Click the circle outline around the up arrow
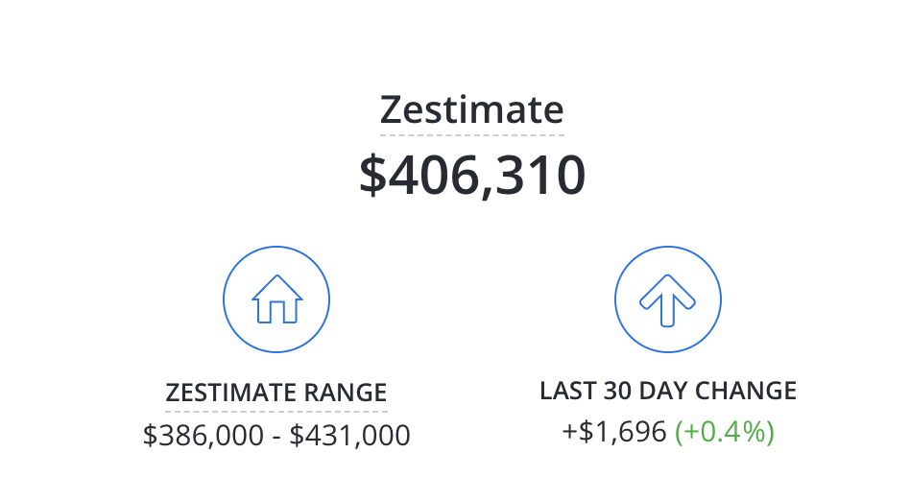The image size is (910, 501). point(615,298)
